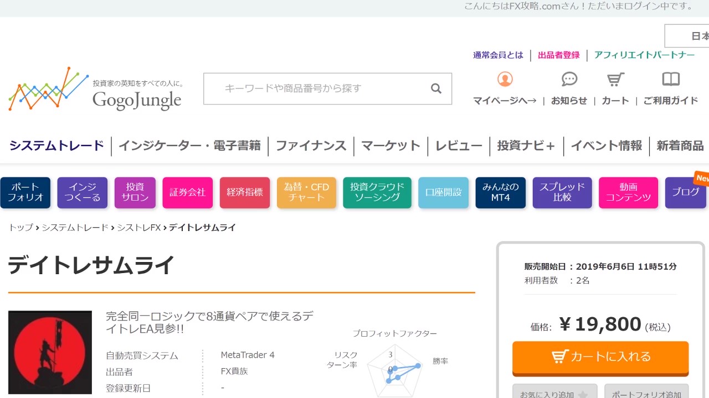Viewport: 709px width, 398px height.
Task: Open My Page via the user icon
Action: [505, 79]
